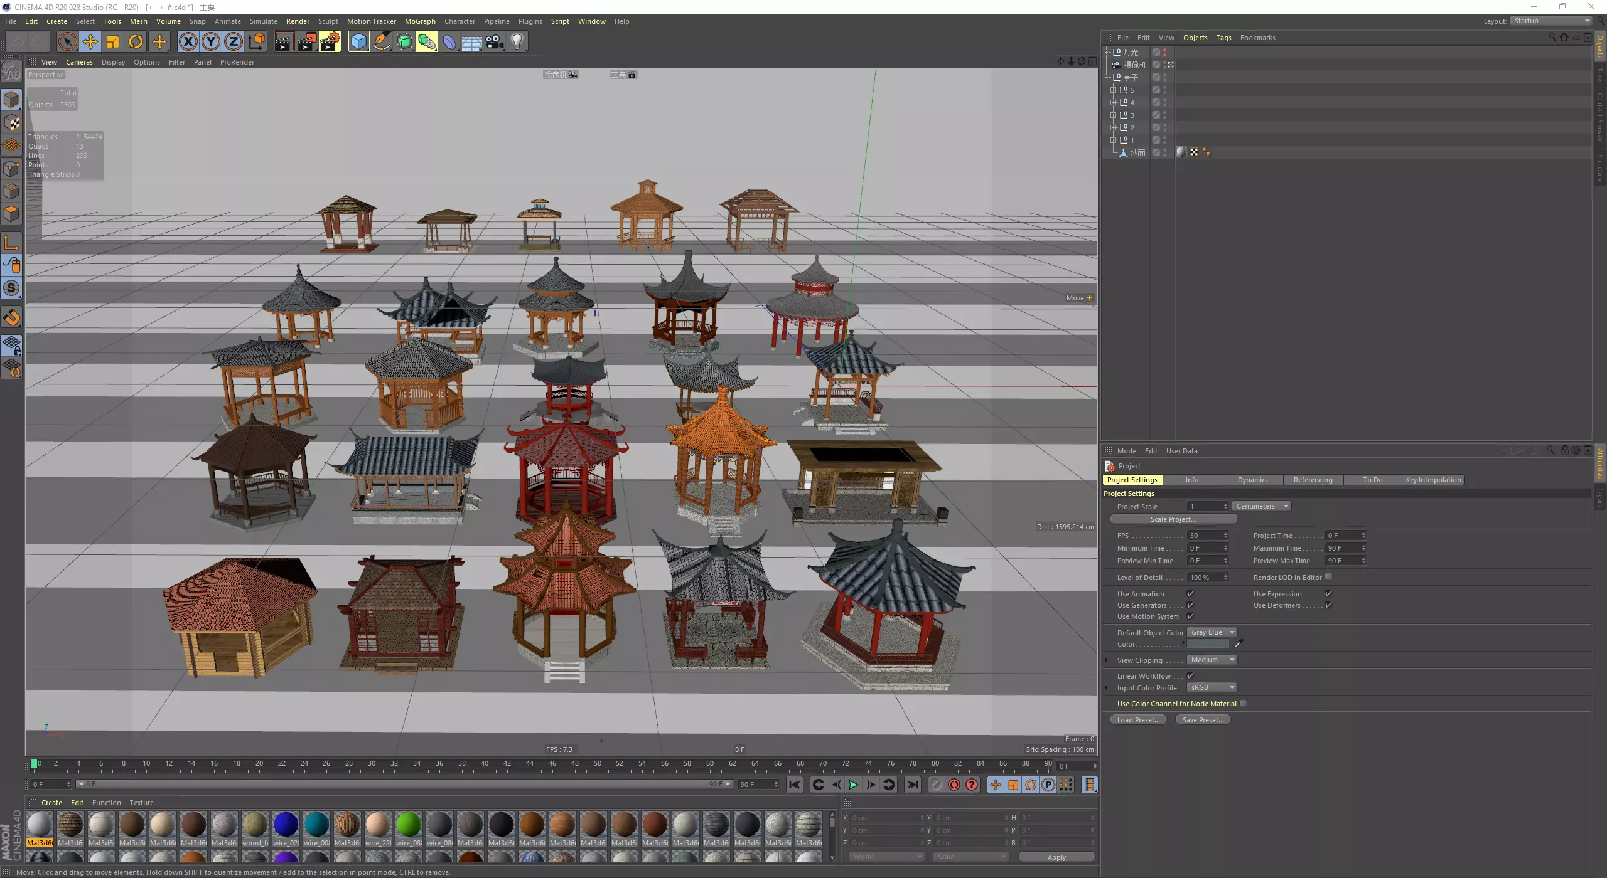Click Render to Picture Viewer icon

306,42
